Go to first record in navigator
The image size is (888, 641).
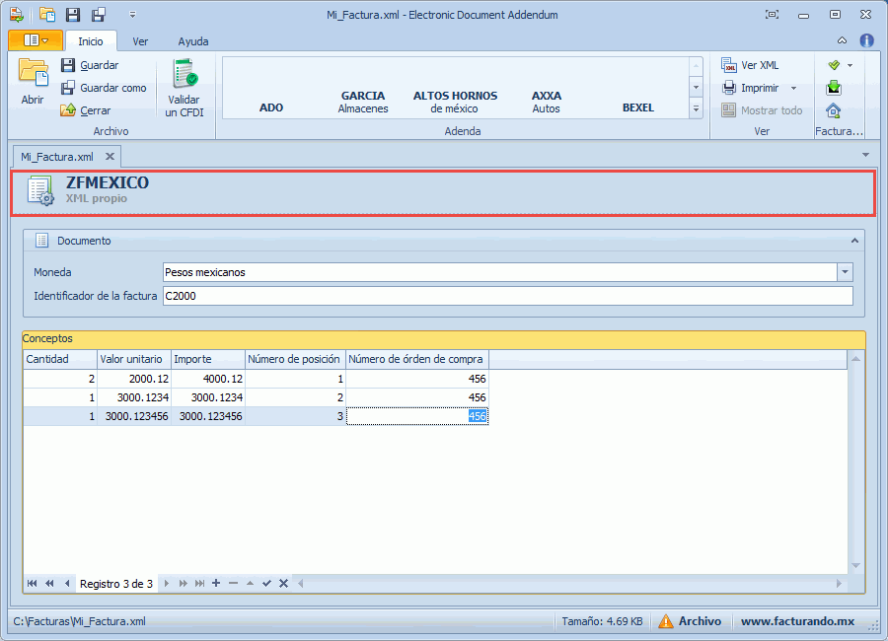33,584
